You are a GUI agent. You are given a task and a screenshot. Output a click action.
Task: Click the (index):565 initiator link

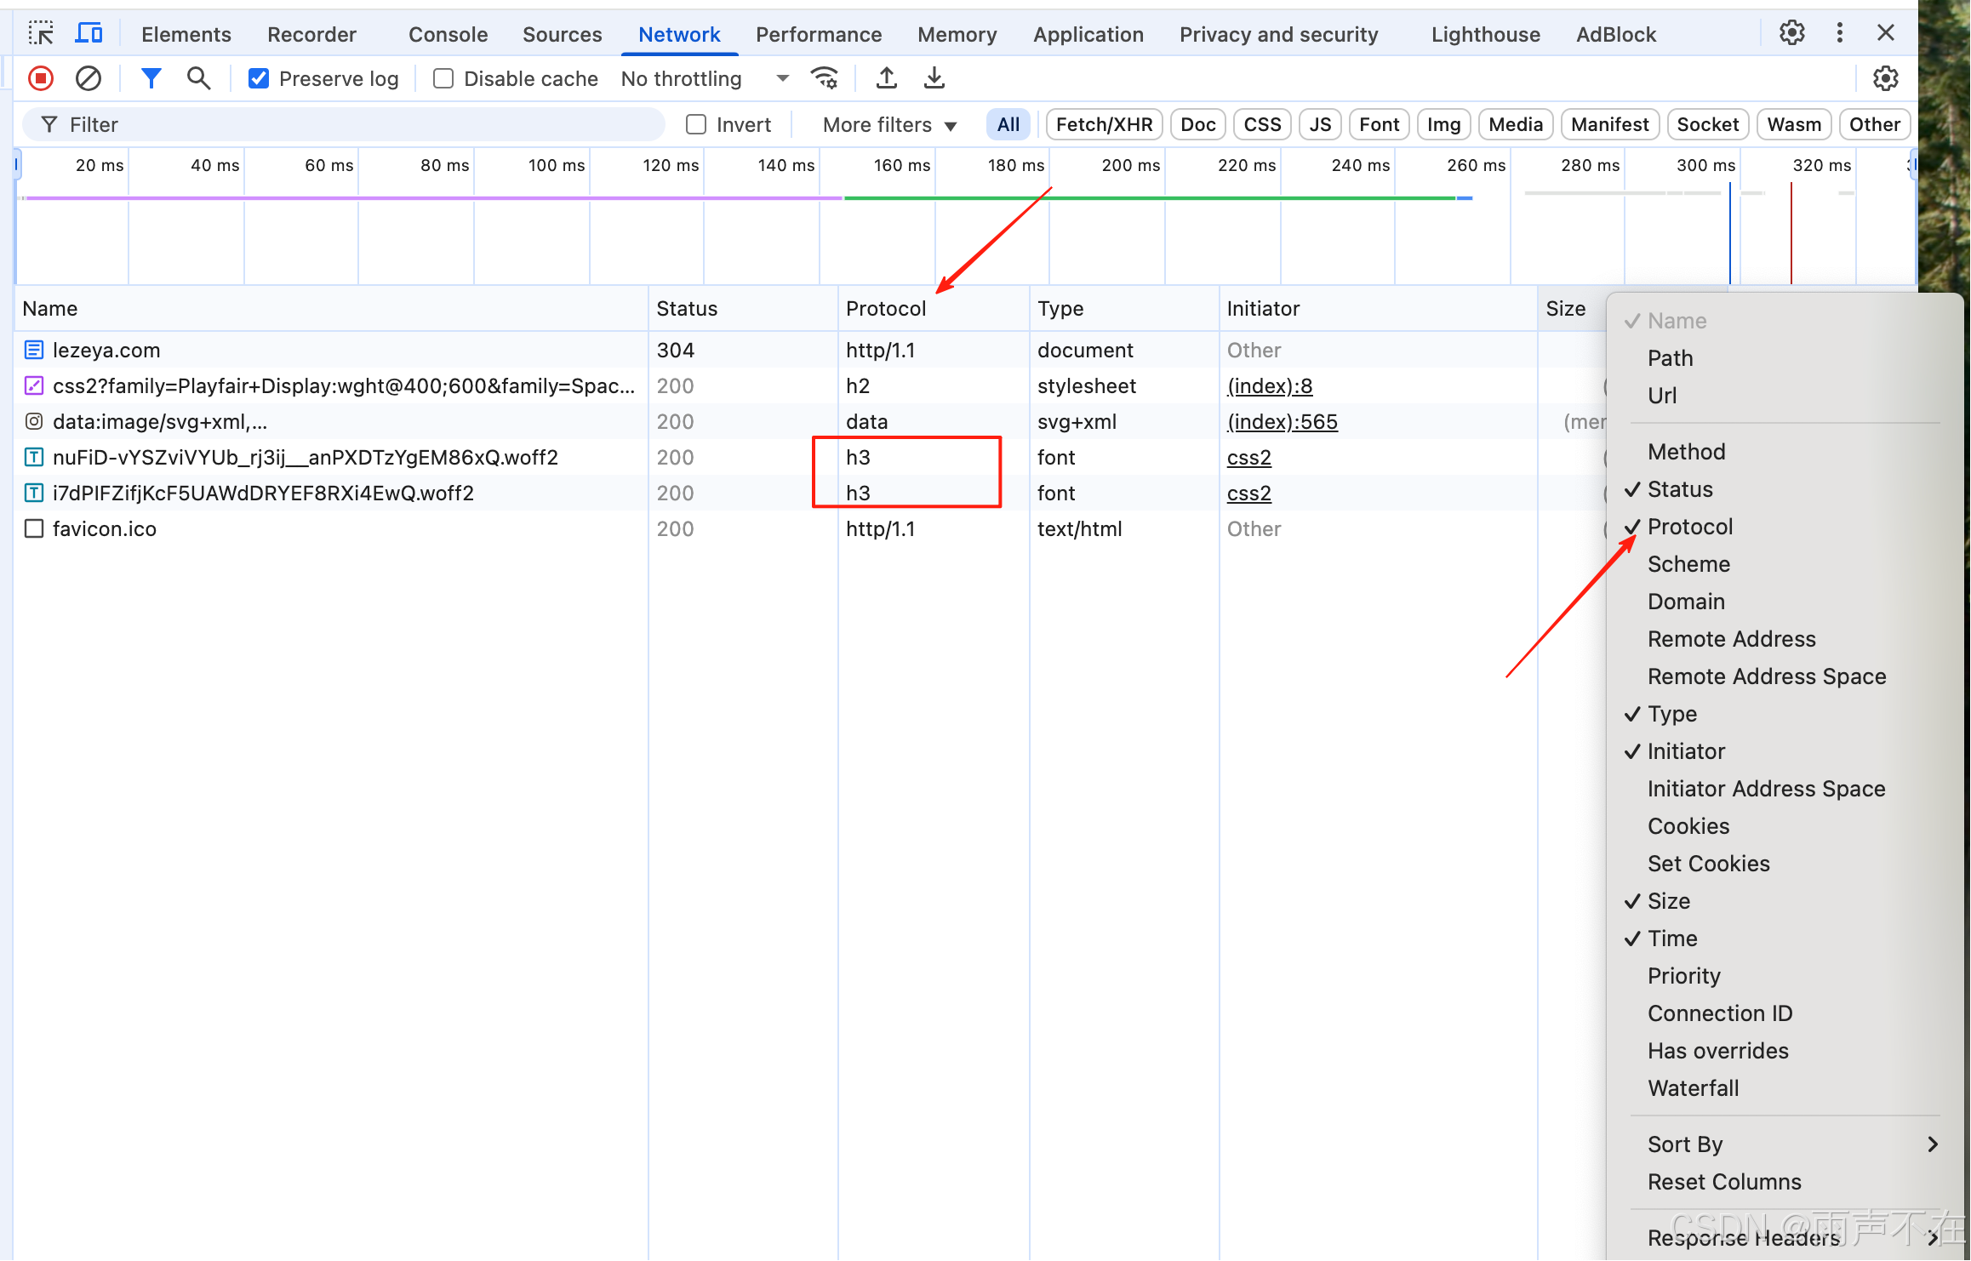[1282, 421]
